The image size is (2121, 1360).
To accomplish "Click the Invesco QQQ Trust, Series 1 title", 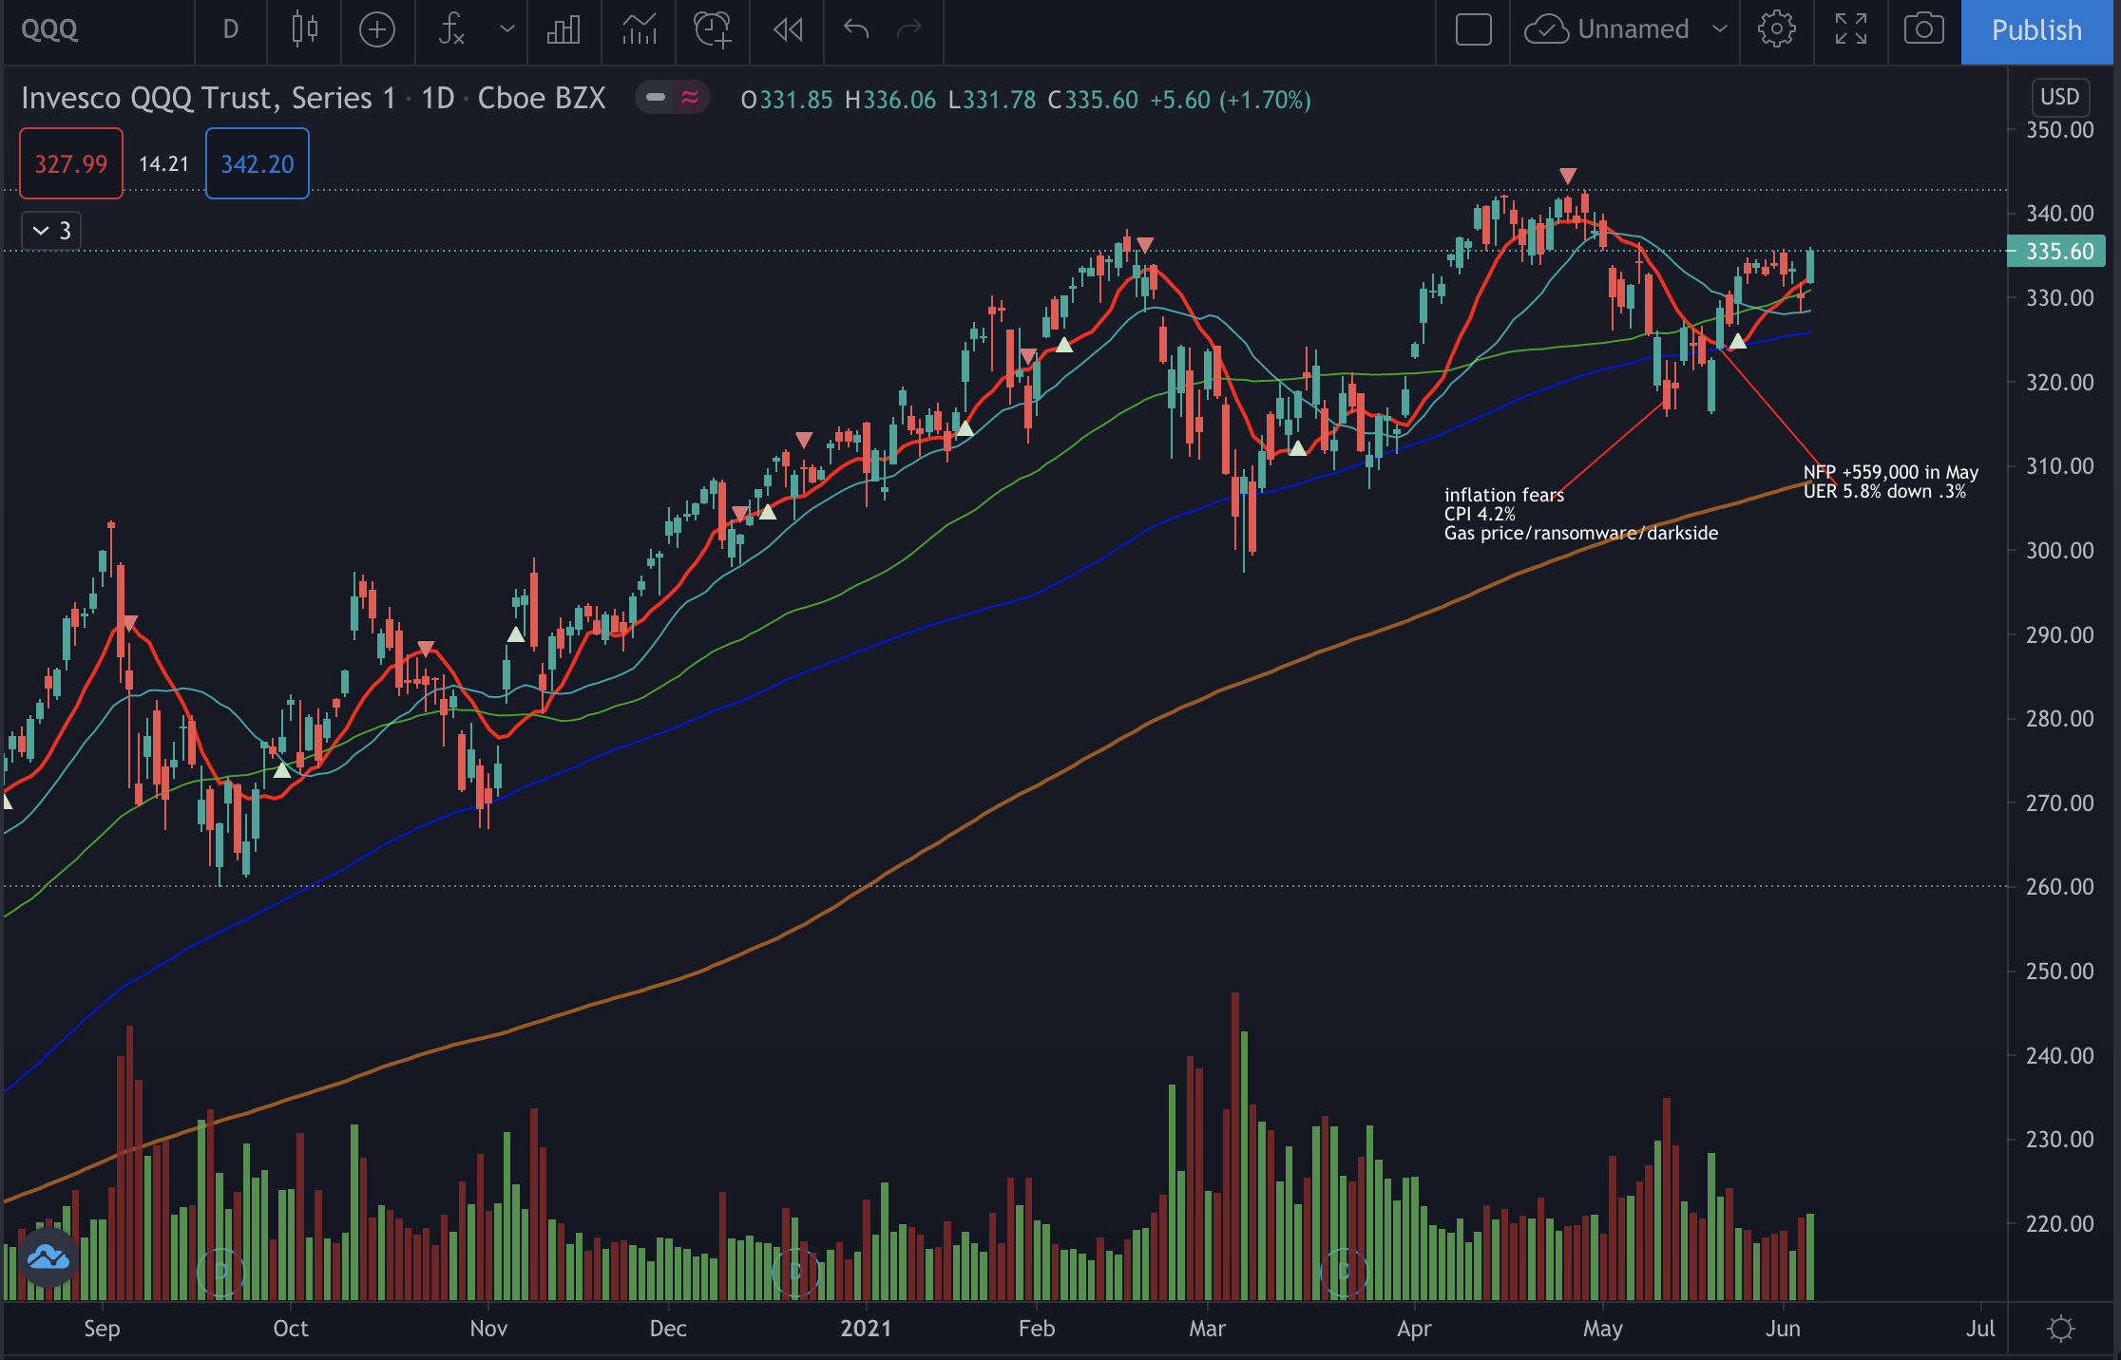I will [x=208, y=99].
